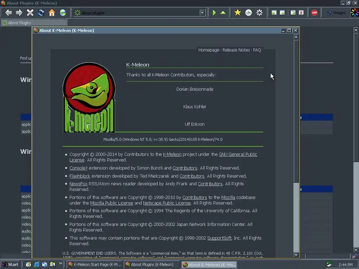The height and width of the screenshot is (269, 359).
Task: Expand quick launch overflow chevron
Action: pyautogui.click(x=60, y=263)
